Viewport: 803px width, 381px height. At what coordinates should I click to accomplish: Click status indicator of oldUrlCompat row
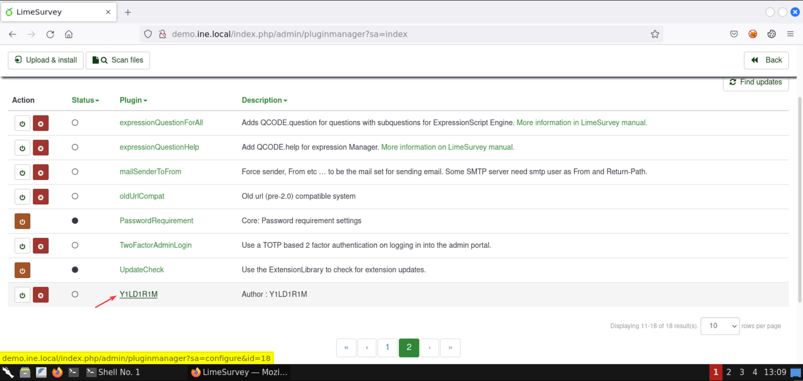[75, 196]
